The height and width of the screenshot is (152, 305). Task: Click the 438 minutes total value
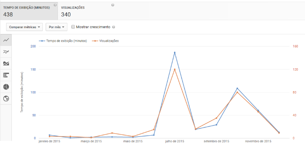tap(8, 14)
